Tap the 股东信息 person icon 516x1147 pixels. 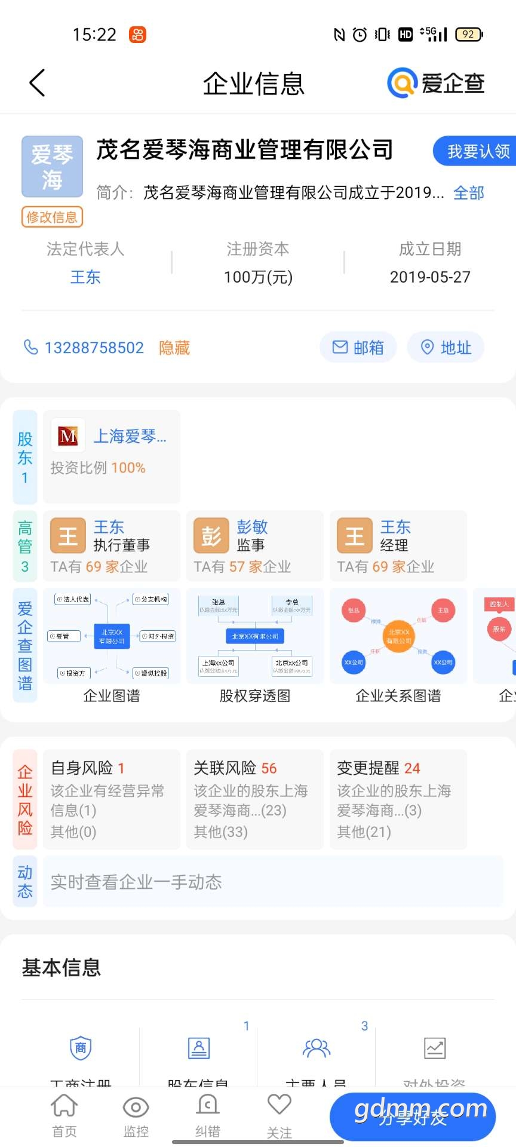(199, 1048)
